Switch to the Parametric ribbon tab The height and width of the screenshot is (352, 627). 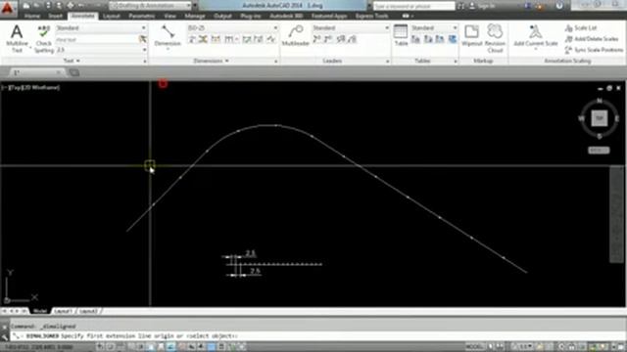click(x=142, y=16)
